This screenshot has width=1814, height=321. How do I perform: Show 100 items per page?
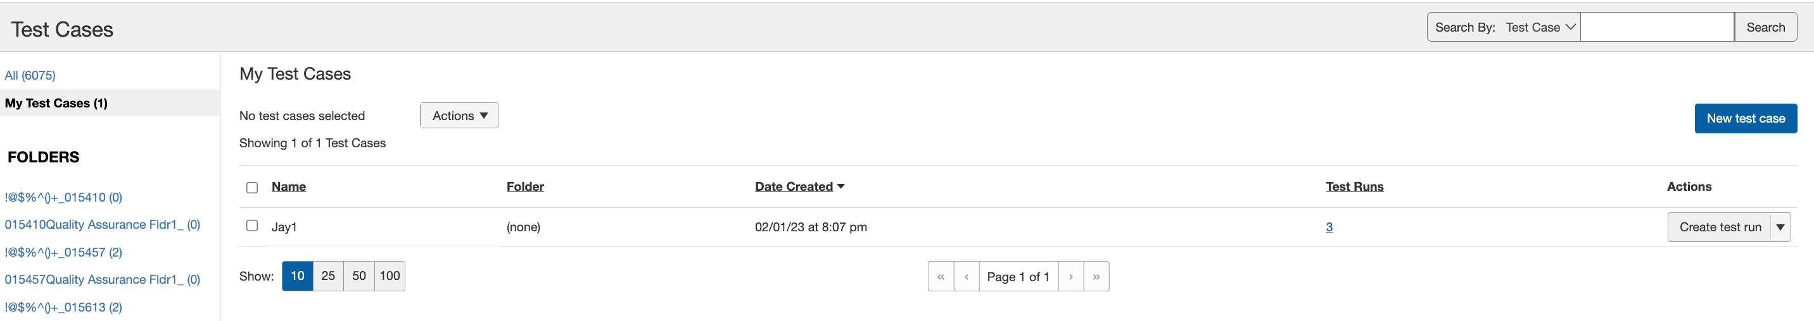pyautogui.click(x=390, y=276)
